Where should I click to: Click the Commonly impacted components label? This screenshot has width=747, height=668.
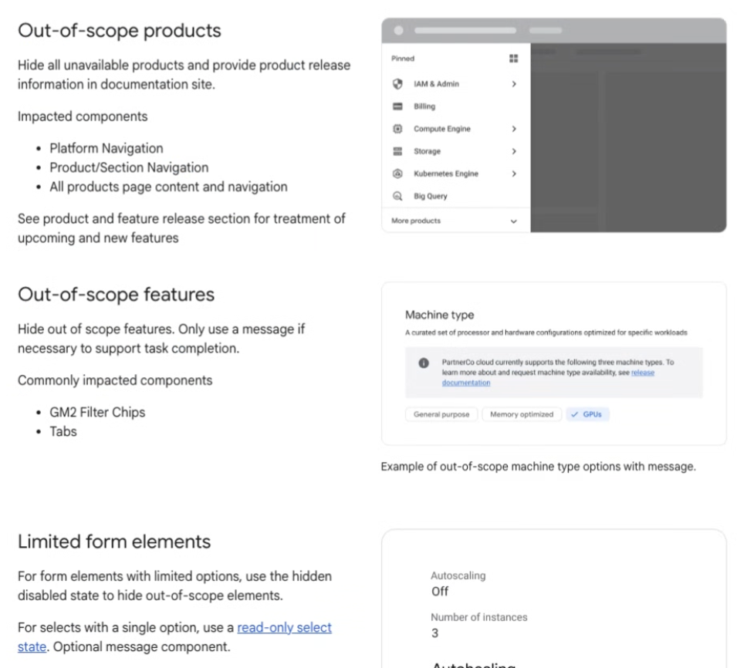115,380
